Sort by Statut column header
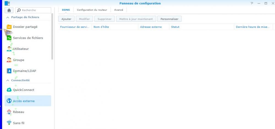Viewport: 275px width, 129px height. (x=202, y=27)
